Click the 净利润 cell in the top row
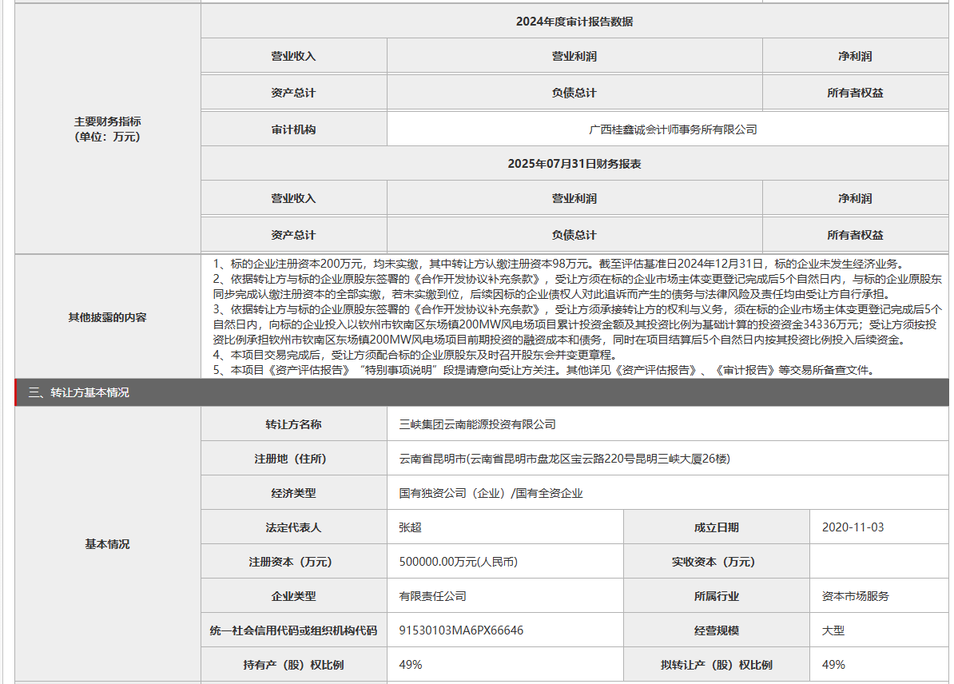The width and height of the screenshot is (954, 684). 858,56
